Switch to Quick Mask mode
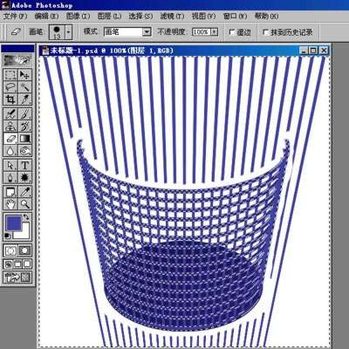 click(x=24, y=250)
